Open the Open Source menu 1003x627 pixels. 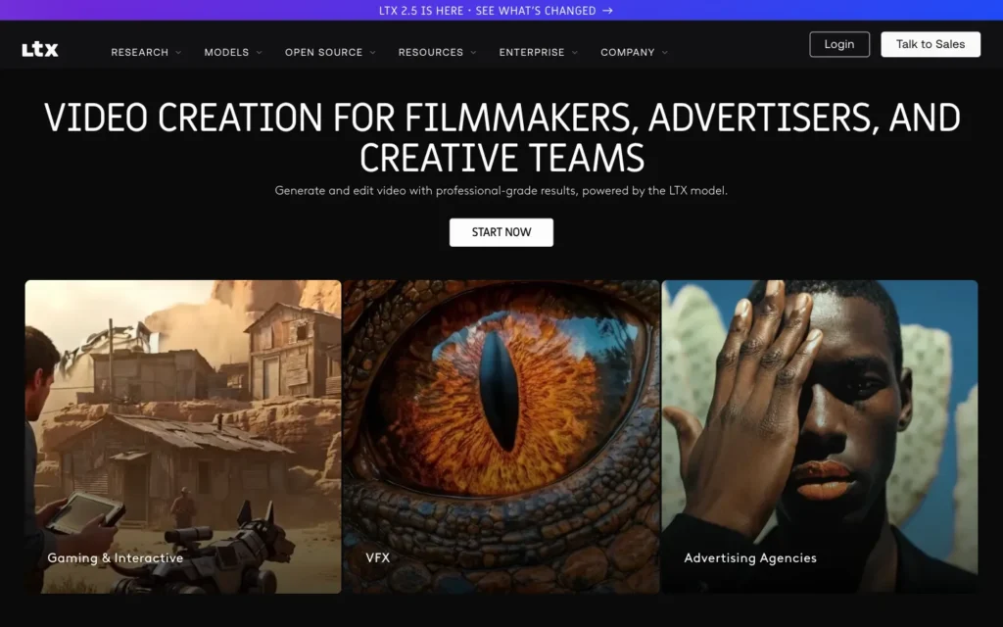[x=323, y=53]
